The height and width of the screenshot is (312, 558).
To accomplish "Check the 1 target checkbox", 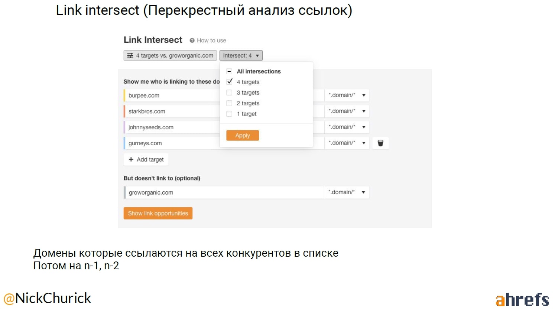I will pos(229,114).
